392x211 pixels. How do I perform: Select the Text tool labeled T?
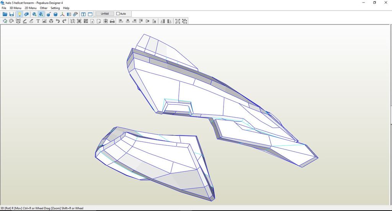click(38, 21)
